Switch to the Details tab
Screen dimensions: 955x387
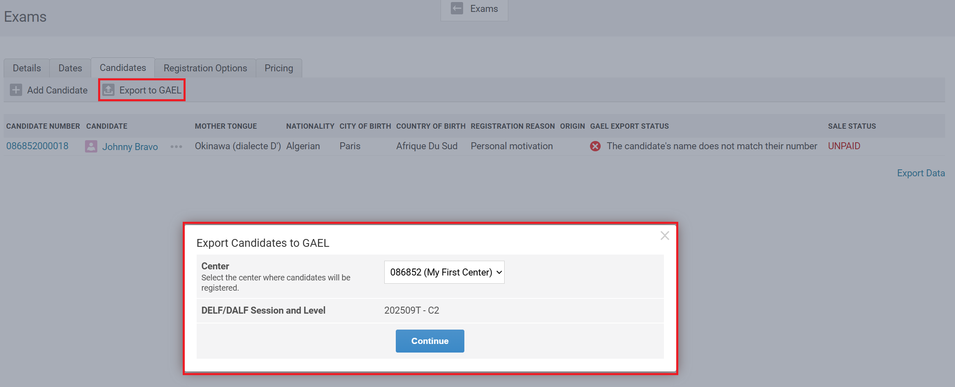pos(27,68)
